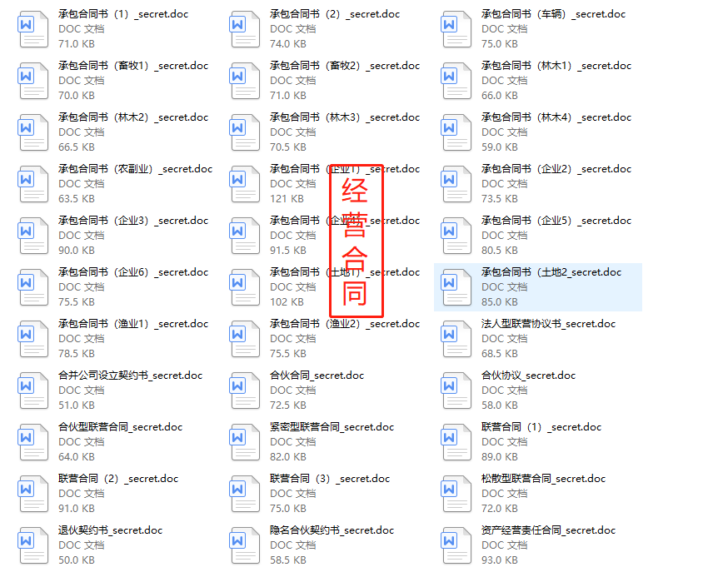Click the Word icon of 紧密型联营合同_secret.doc

pos(244,442)
